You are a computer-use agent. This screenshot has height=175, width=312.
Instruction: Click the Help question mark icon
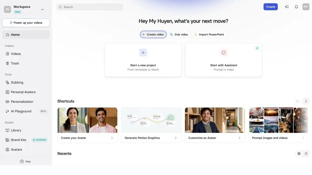[22, 162]
